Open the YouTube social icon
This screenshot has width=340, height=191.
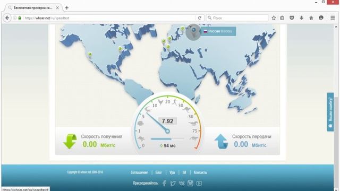[199, 184]
